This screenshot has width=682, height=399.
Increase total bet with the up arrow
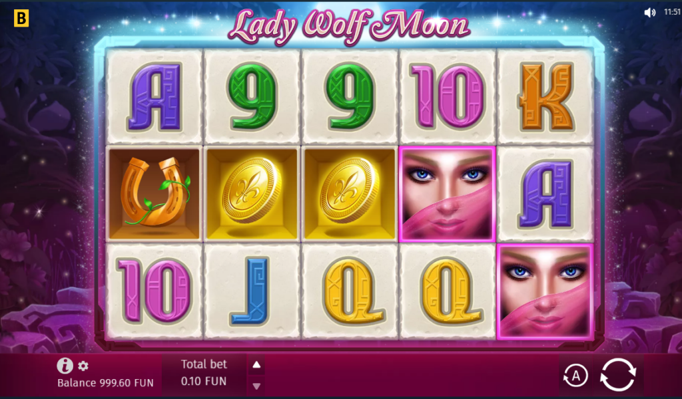coord(256,364)
